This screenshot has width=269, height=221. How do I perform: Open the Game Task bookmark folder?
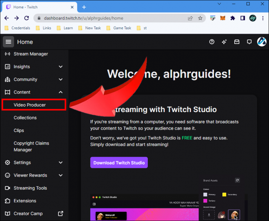click(119, 28)
